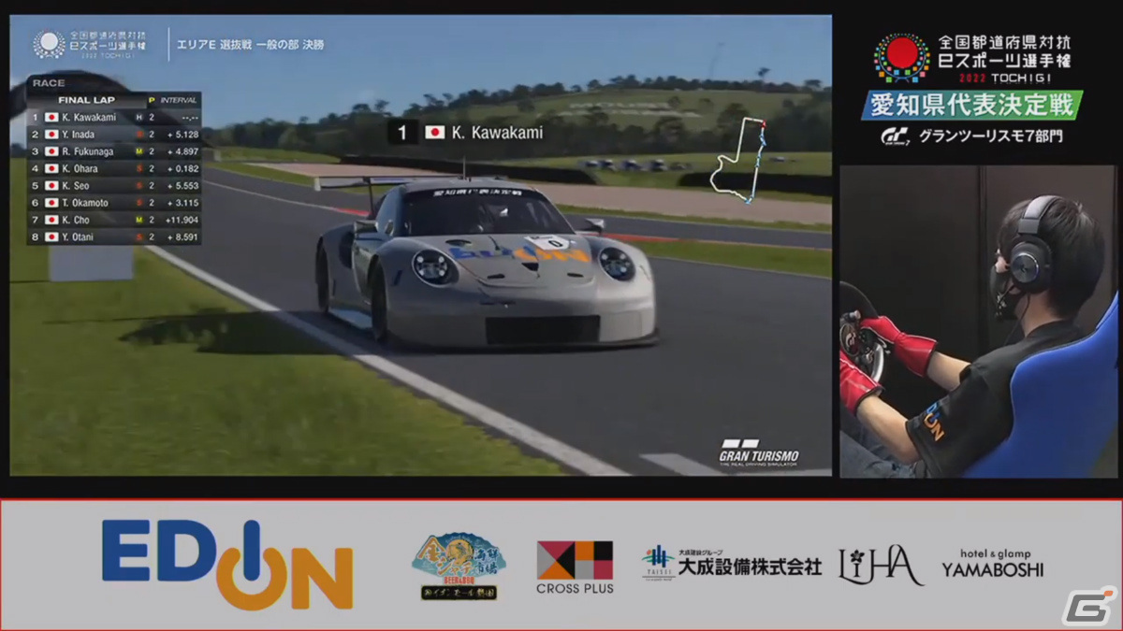The width and height of the screenshot is (1123, 631).
Task: Click the GT7 logo beside グランツーリスモ7部門
Action: coord(896,136)
